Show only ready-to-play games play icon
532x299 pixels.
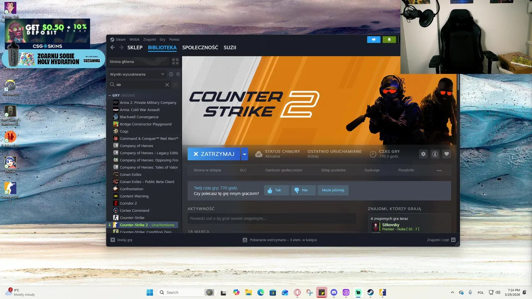[x=178, y=74]
